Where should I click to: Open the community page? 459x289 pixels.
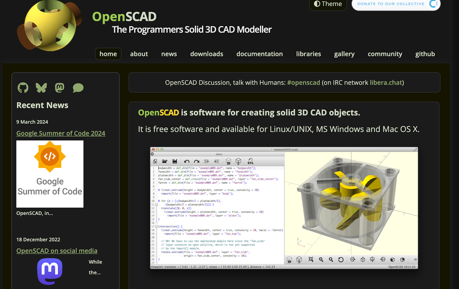click(x=385, y=54)
